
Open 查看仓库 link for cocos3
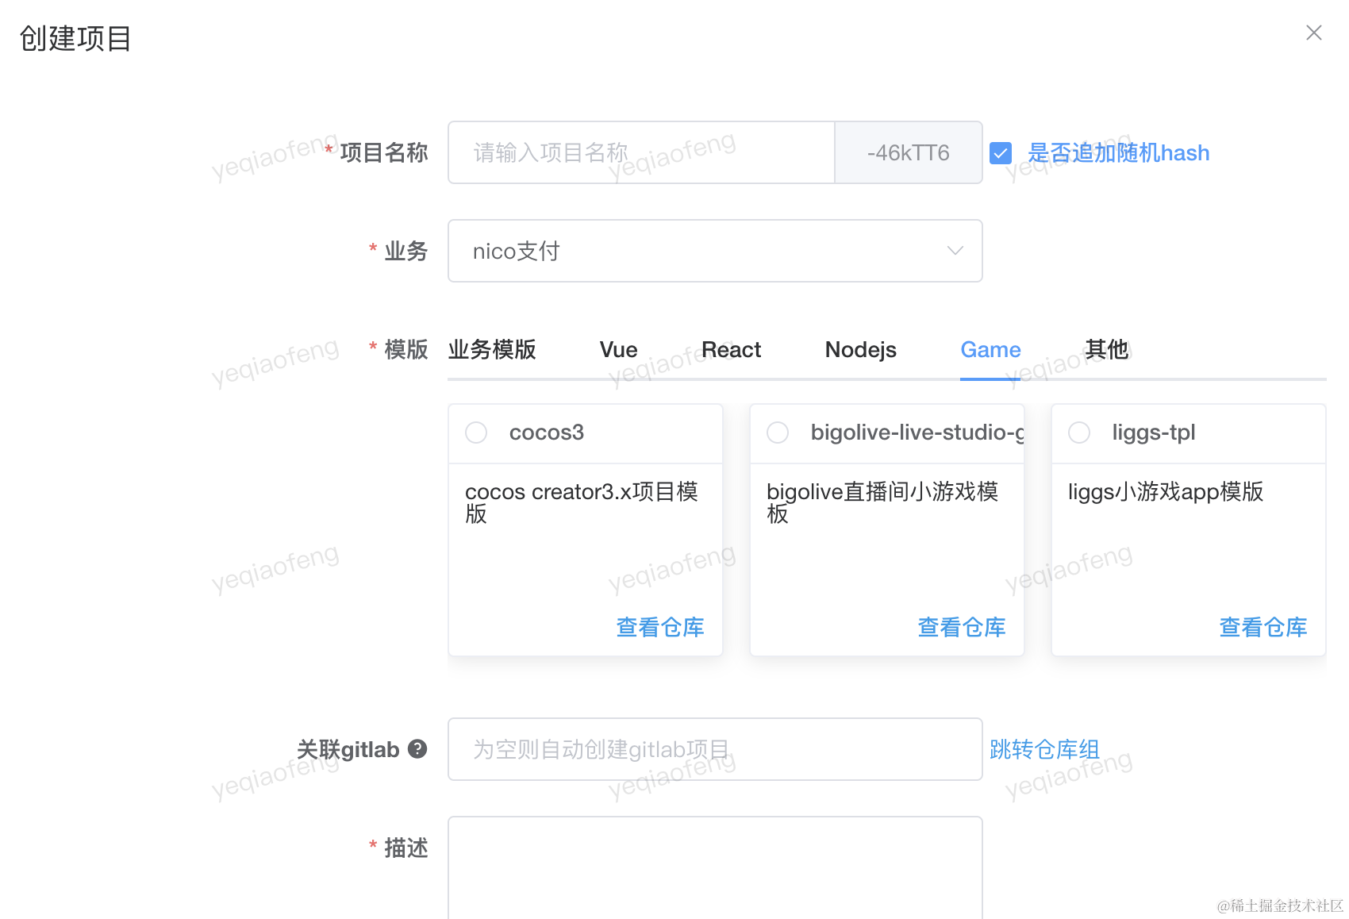[x=660, y=627]
